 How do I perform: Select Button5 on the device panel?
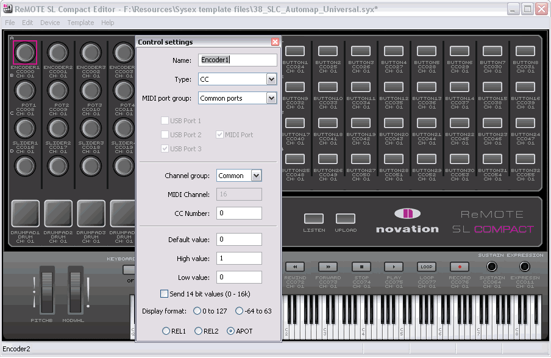427,51
